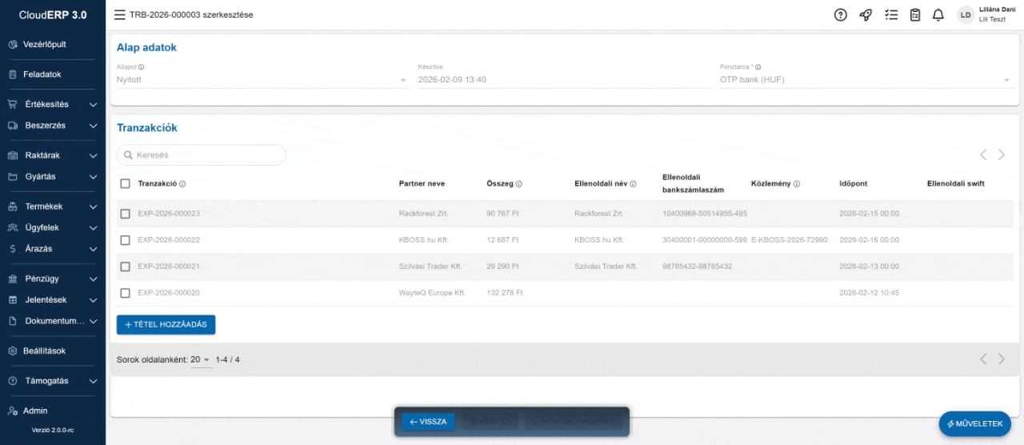Open the Pénztárca dropdown with OTP bank (HUF)
This screenshot has width=1024, height=445.
click(x=866, y=80)
